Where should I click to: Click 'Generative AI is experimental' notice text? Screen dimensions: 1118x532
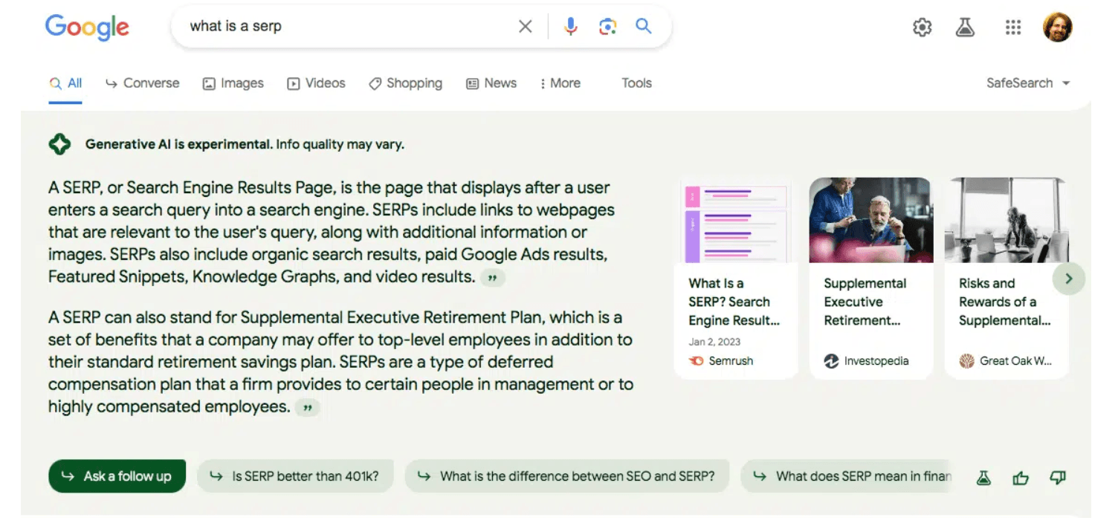tap(245, 144)
